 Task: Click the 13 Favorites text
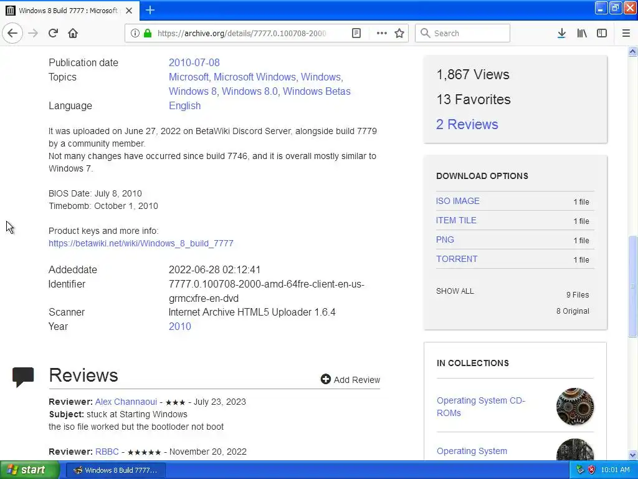[474, 99]
